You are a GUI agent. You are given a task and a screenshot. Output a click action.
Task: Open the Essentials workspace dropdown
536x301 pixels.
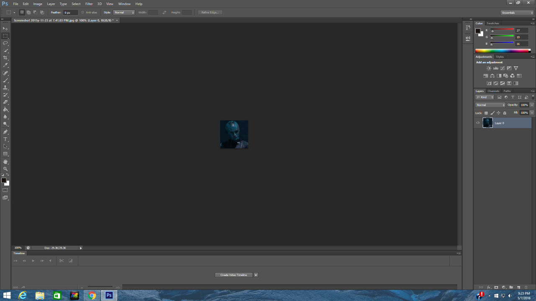click(x=516, y=12)
